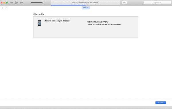Click the iPhone 6s device thumbnail
Viewport: 172px width, 109px height.
pos(39,23)
